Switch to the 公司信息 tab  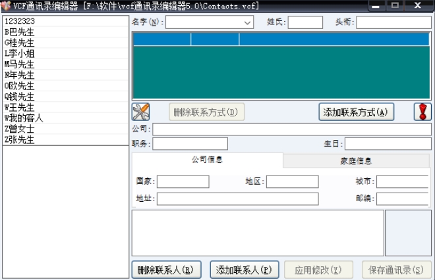tap(207, 160)
